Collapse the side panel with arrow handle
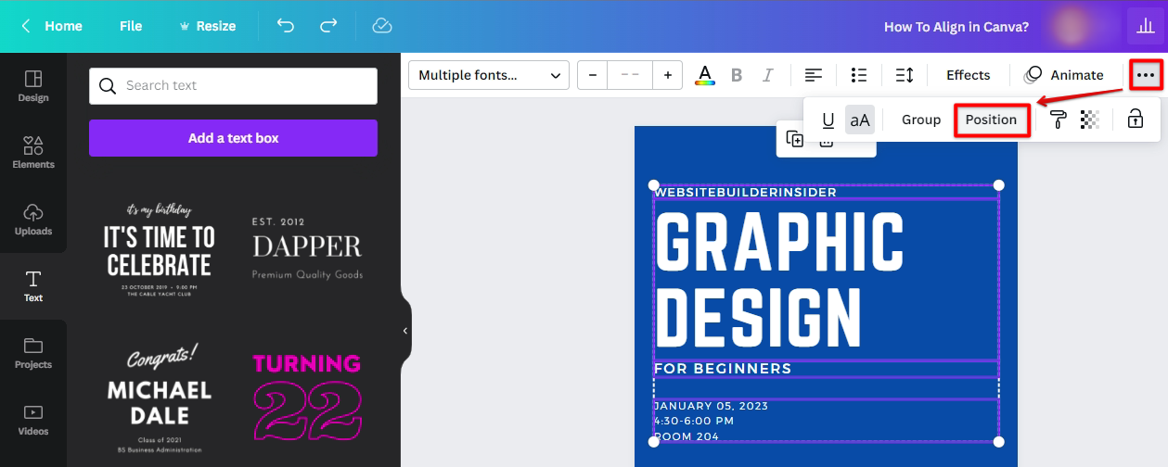This screenshot has height=467, width=1168. coord(404,331)
